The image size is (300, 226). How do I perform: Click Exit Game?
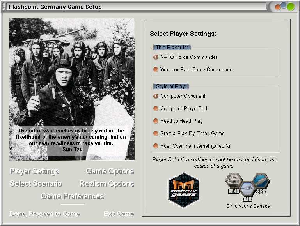click(119, 214)
